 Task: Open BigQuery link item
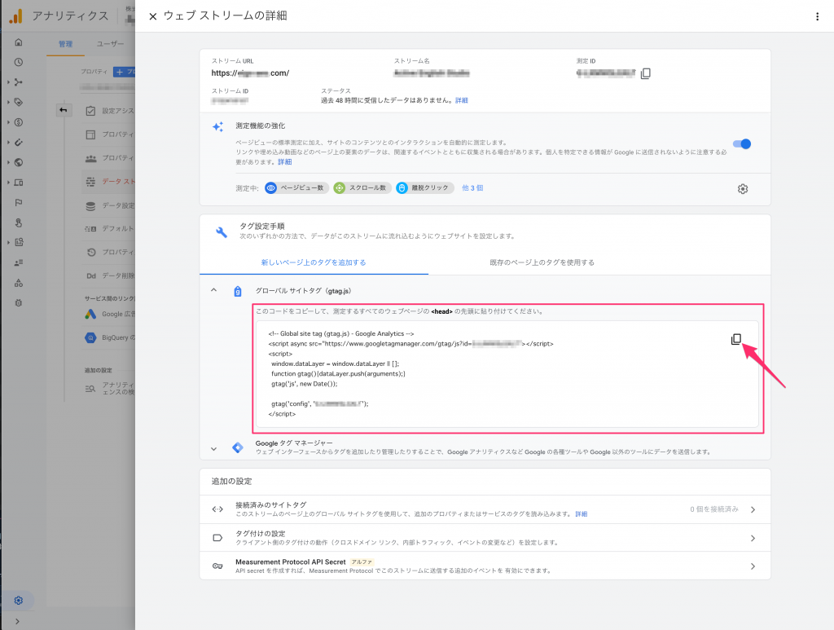pos(110,337)
